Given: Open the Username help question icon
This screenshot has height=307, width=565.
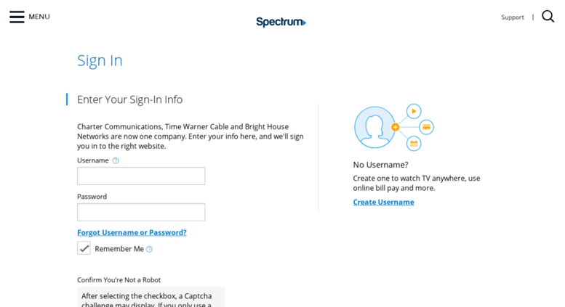Looking at the screenshot, I should click(x=116, y=160).
